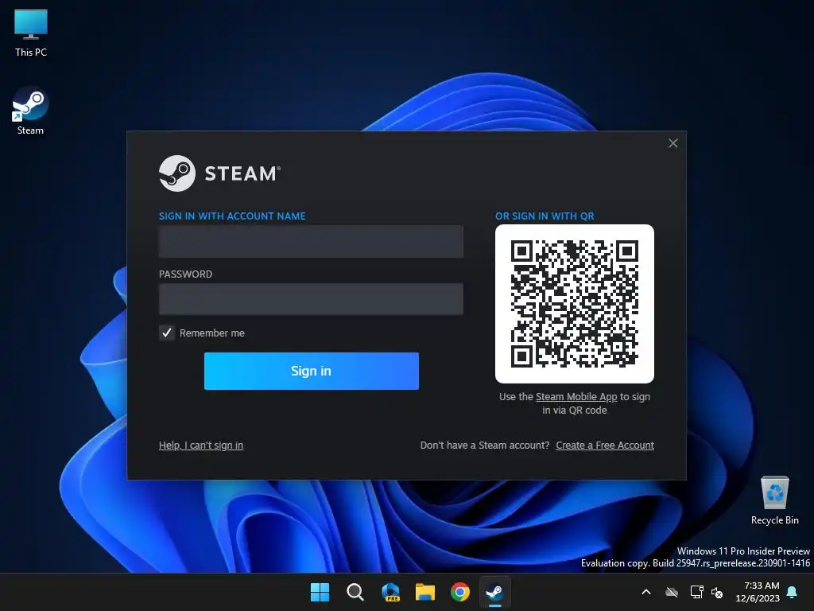Viewport: 814px width, 611px height.
Task: Open the Steam desktop shortcut icon
Action: pyautogui.click(x=30, y=103)
